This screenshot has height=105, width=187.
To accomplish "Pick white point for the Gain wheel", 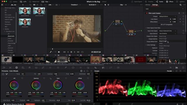I will click(x=51, y=78).
